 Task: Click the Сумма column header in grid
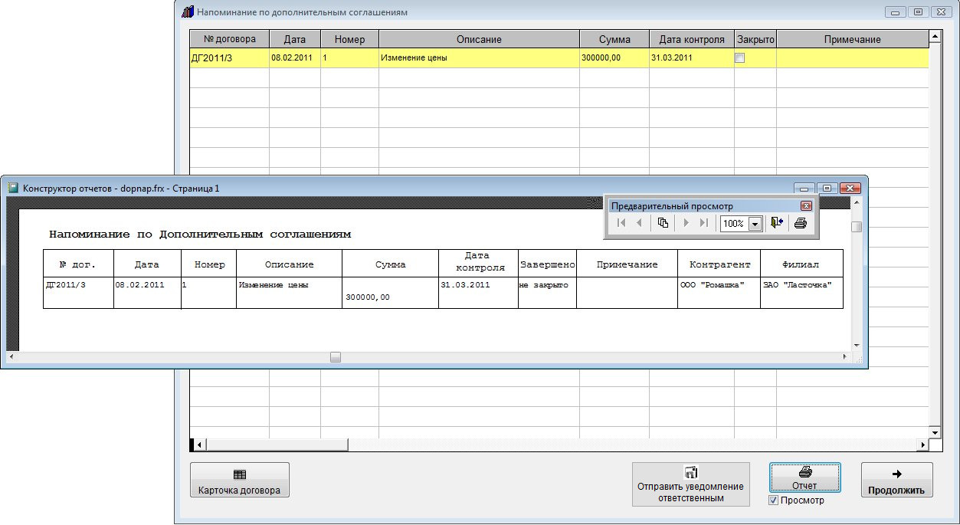pos(614,39)
